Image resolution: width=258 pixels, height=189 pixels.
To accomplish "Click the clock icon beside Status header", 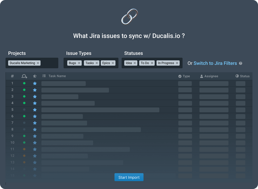I will coord(238,76).
